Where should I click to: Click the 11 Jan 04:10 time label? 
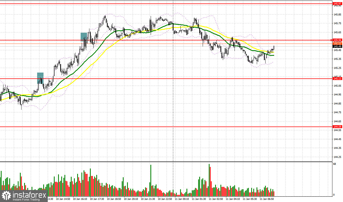point(233,199)
